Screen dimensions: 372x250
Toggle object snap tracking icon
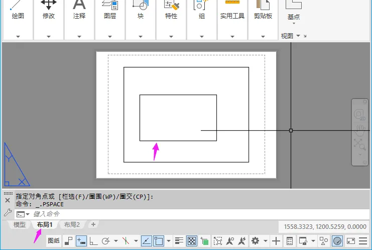(x=147, y=241)
